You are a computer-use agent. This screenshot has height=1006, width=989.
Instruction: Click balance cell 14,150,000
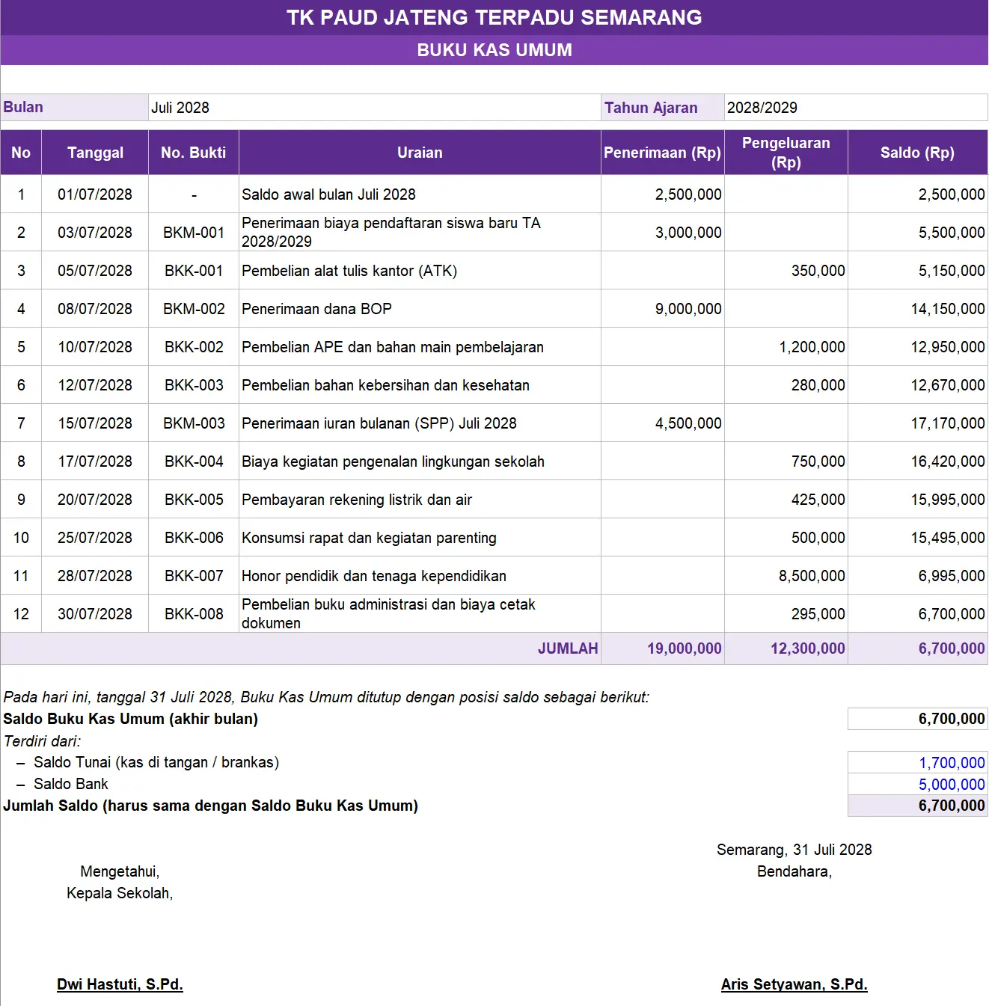coord(917,309)
